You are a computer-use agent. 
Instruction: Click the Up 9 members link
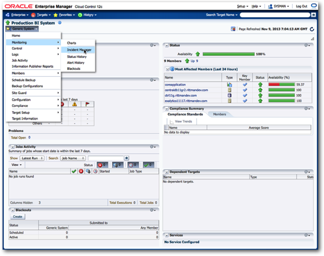[194, 61]
